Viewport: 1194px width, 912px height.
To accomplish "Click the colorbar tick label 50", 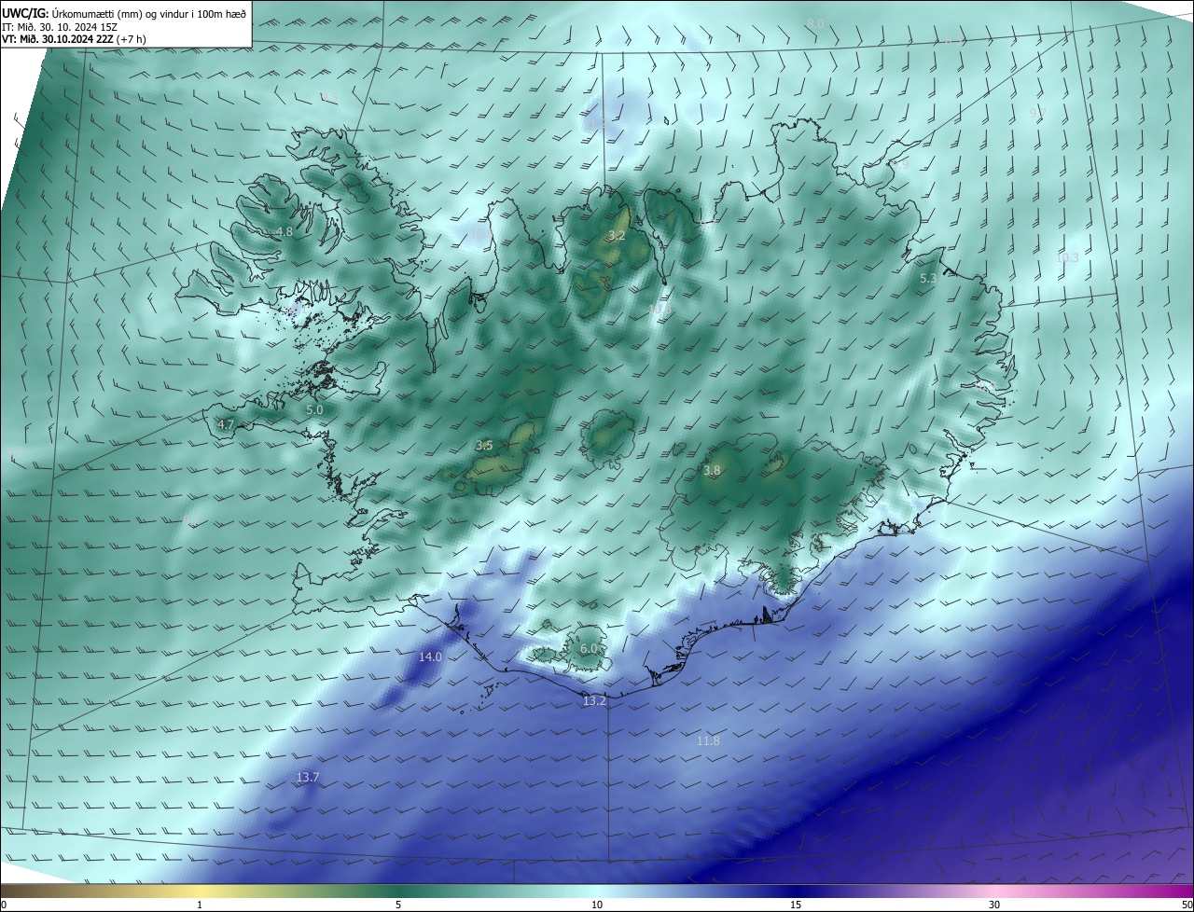I will [1187, 905].
